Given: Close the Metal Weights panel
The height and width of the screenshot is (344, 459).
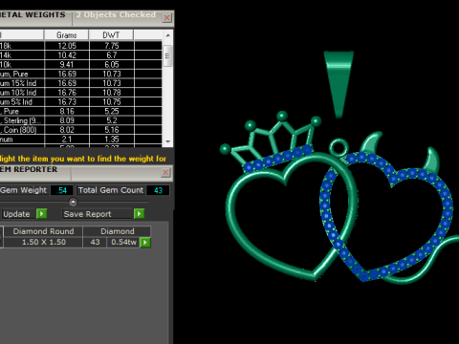Looking at the screenshot, I should click(166, 18).
